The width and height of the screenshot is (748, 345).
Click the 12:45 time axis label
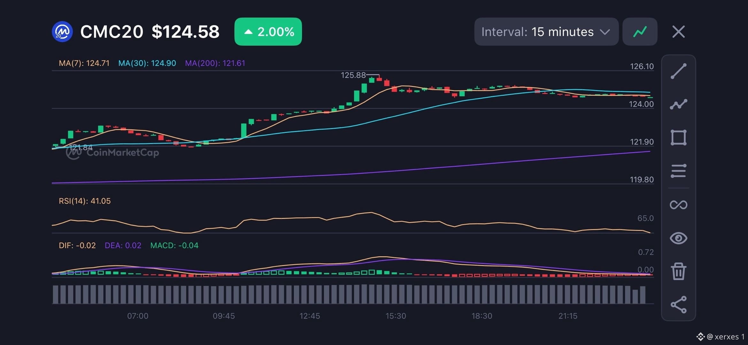[x=310, y=316]
